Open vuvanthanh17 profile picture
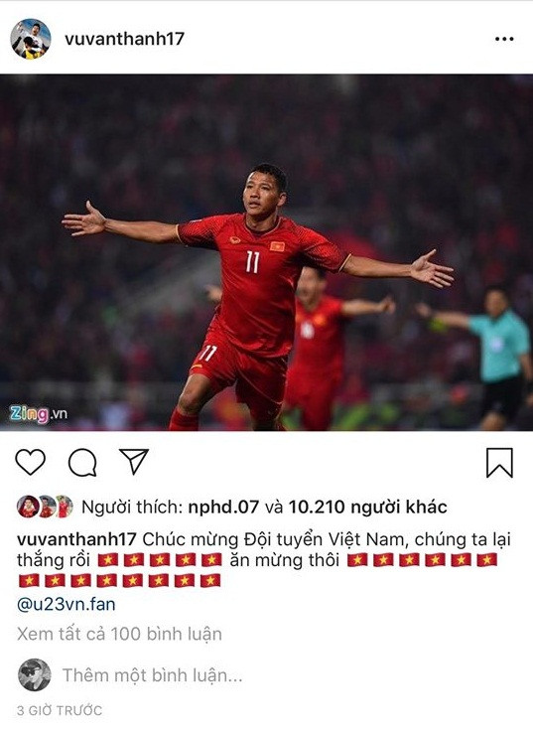This screenshot has width=533, height=732. pyautogui.click(x=31, y=39)
